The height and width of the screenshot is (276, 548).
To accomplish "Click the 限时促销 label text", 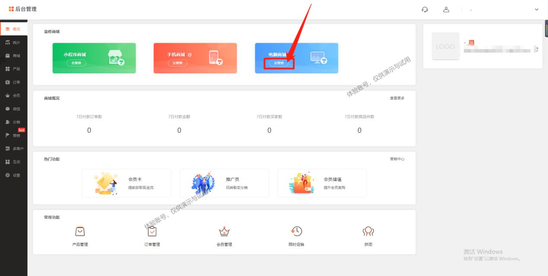I will pyautogui.click(x=296, y=244).
